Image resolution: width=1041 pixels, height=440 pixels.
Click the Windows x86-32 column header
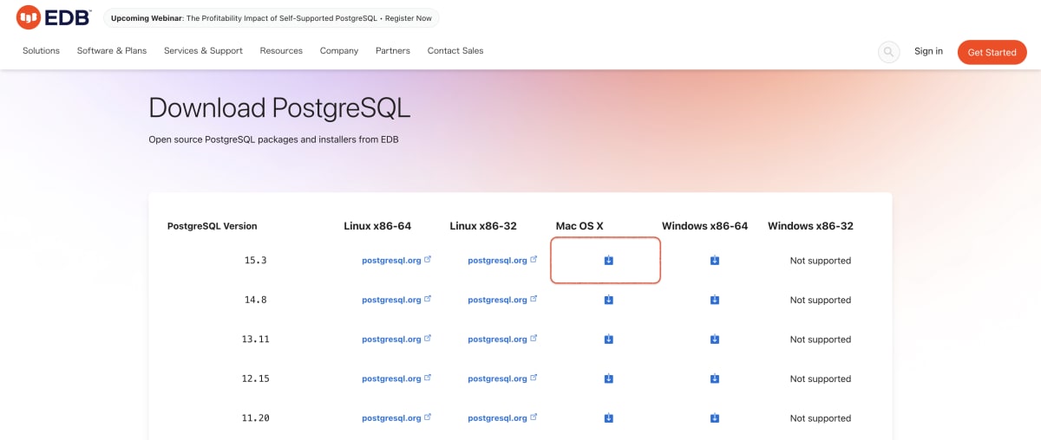click(x=810, y=226)
